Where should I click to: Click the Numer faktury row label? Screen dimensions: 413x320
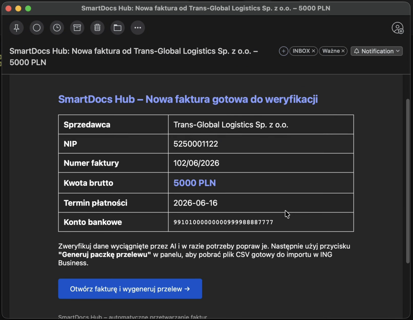pos(91,163)
